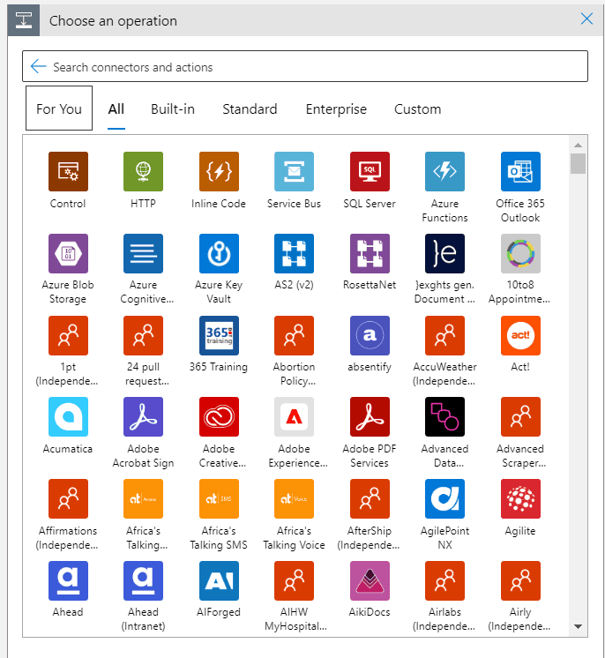Click the scrollbar up arrow
The width and height of the screenshot is (605, 658).
(579, 146)
